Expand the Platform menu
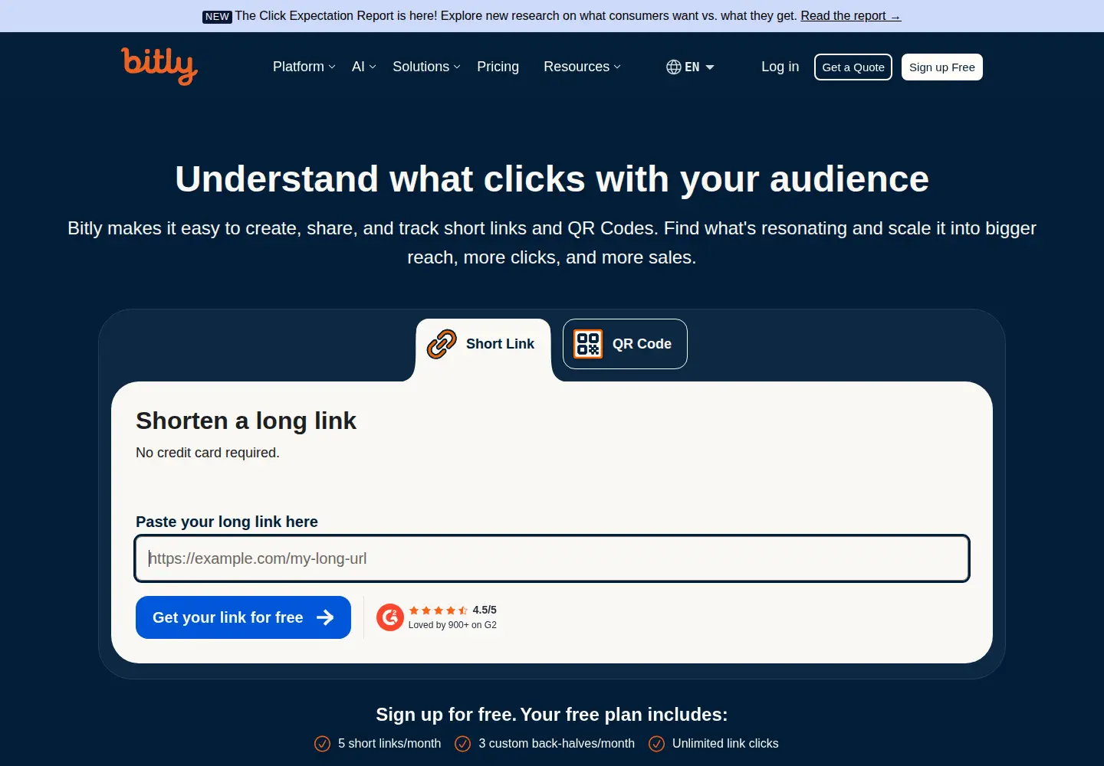The image size is (1104, 766). (304, 67)
